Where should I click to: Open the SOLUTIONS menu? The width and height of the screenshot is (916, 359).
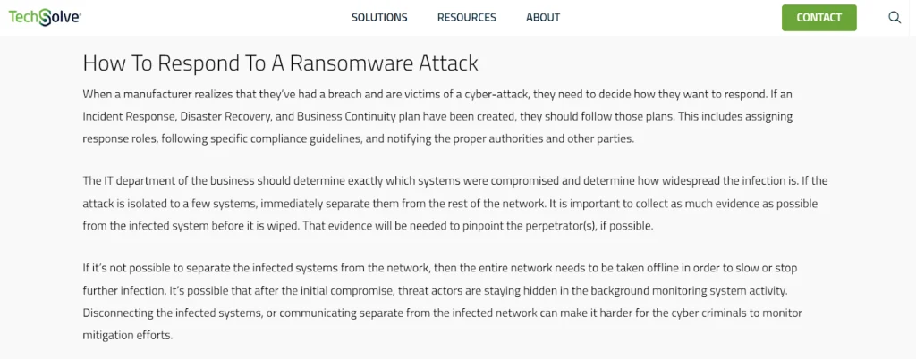tap(379, 18)
